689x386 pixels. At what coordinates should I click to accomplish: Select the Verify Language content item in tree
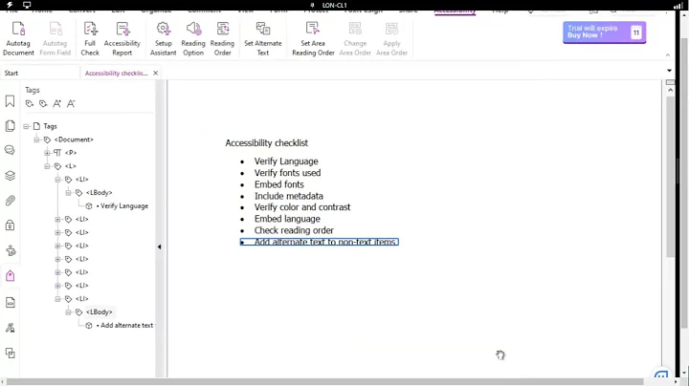point(122,205)
